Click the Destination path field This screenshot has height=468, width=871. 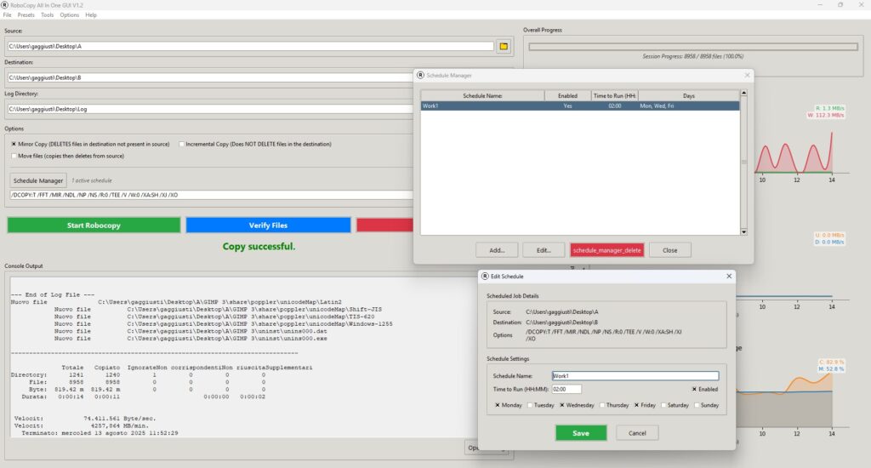pos(210,77)
